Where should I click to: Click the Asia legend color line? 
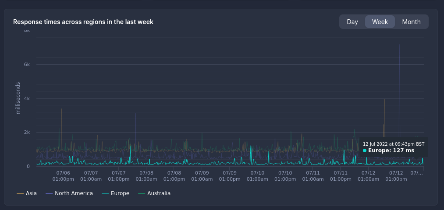(x=20, y=193)
